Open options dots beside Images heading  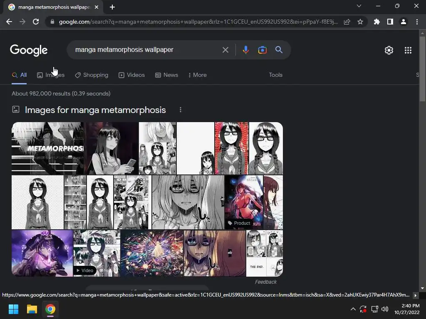181,110
